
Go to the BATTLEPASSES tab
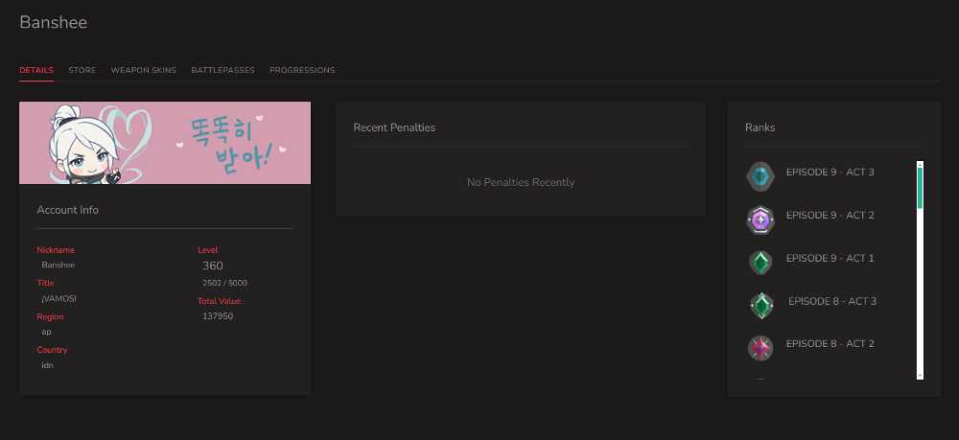222,70
